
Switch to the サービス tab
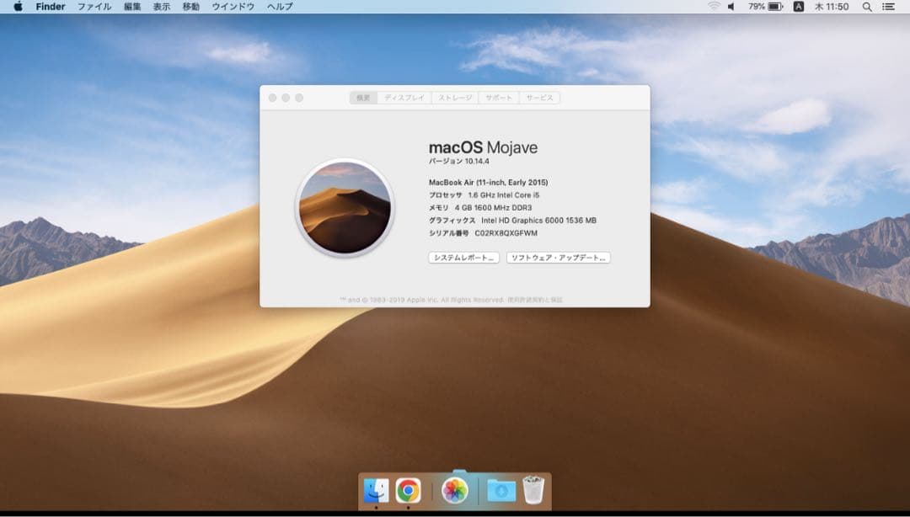click(540, 98)
